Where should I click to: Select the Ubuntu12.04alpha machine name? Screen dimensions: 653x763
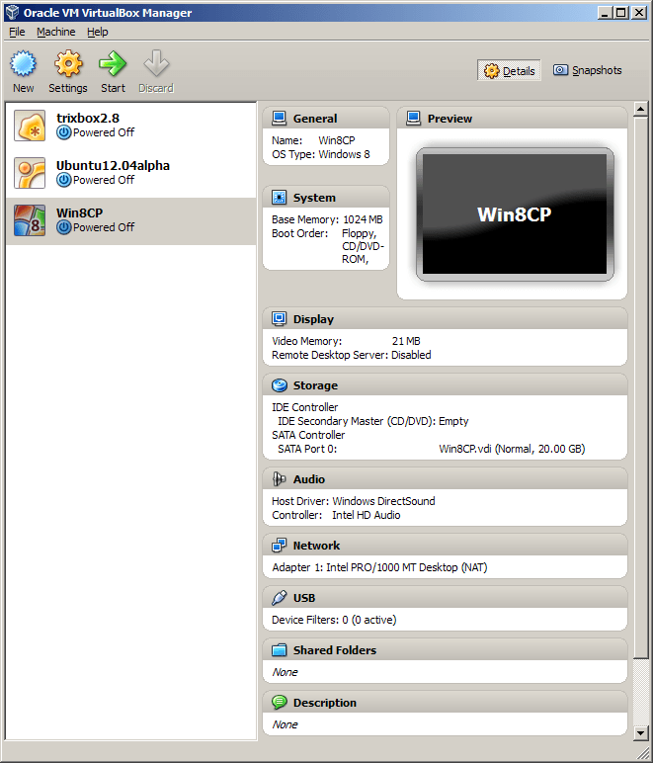point(113,165)
